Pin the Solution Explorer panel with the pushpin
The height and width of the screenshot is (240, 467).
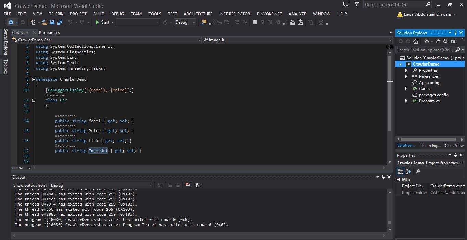[455, 33]
